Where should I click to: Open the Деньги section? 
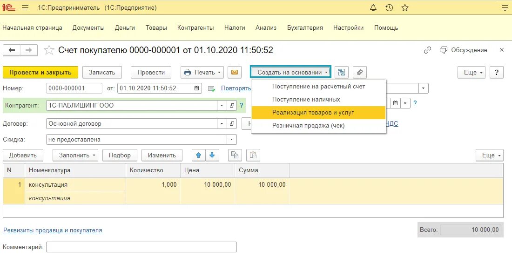(125, 28)
